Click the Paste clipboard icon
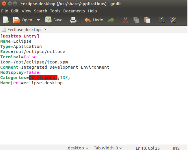Image resolution: width=188 pixels, height=150 pixels. pos(147,20)
